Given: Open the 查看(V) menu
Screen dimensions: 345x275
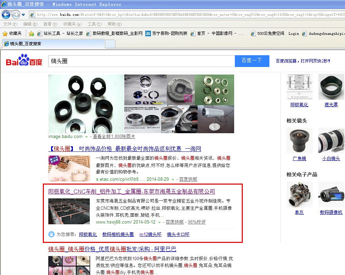Looking at the screenshot, I should 50,24.
